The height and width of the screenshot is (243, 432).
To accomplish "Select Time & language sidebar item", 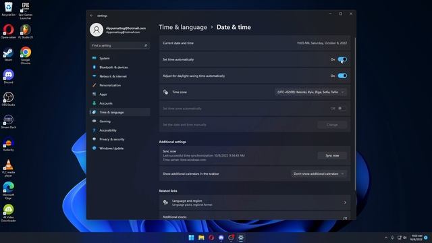I will tap(120, 112).
